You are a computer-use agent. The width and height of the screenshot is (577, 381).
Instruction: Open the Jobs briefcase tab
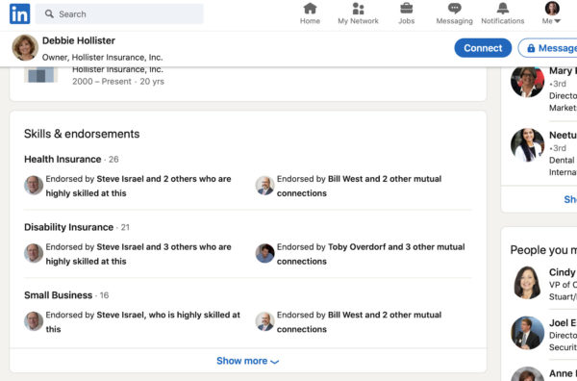406,14
